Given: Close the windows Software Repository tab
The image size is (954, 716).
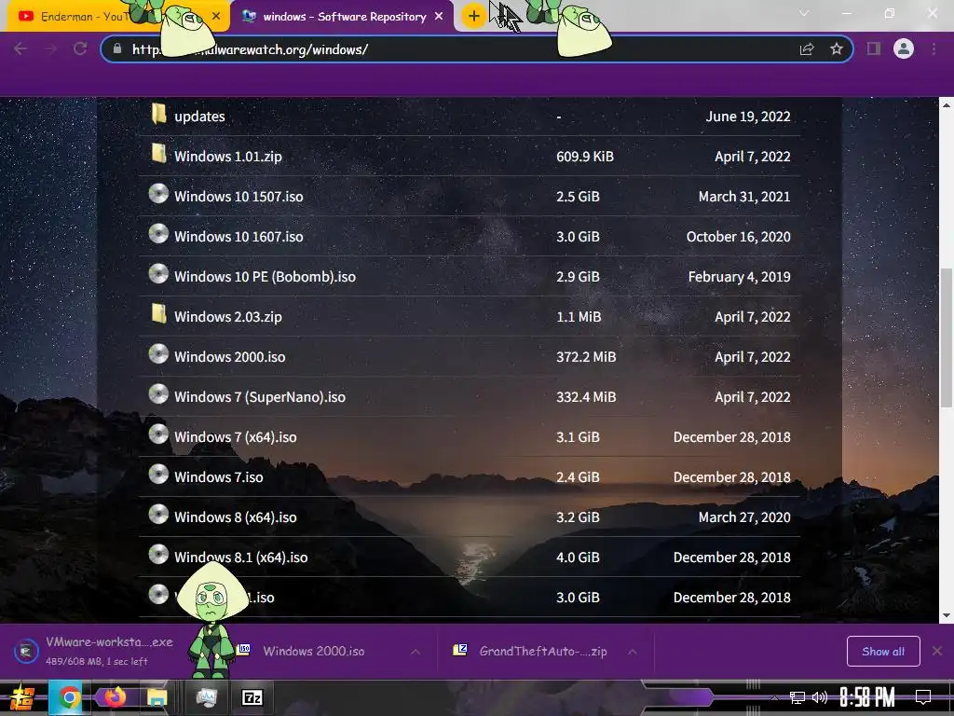Looking at the screenshot, I should point(439,17).
